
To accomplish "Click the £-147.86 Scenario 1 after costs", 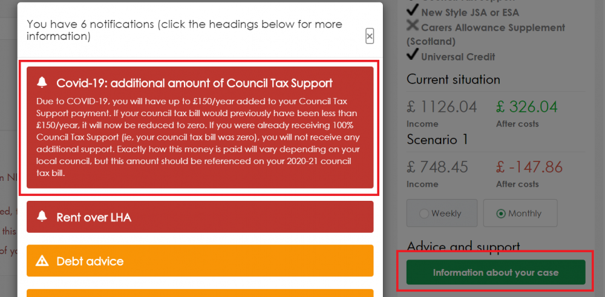I will (529, 167).
